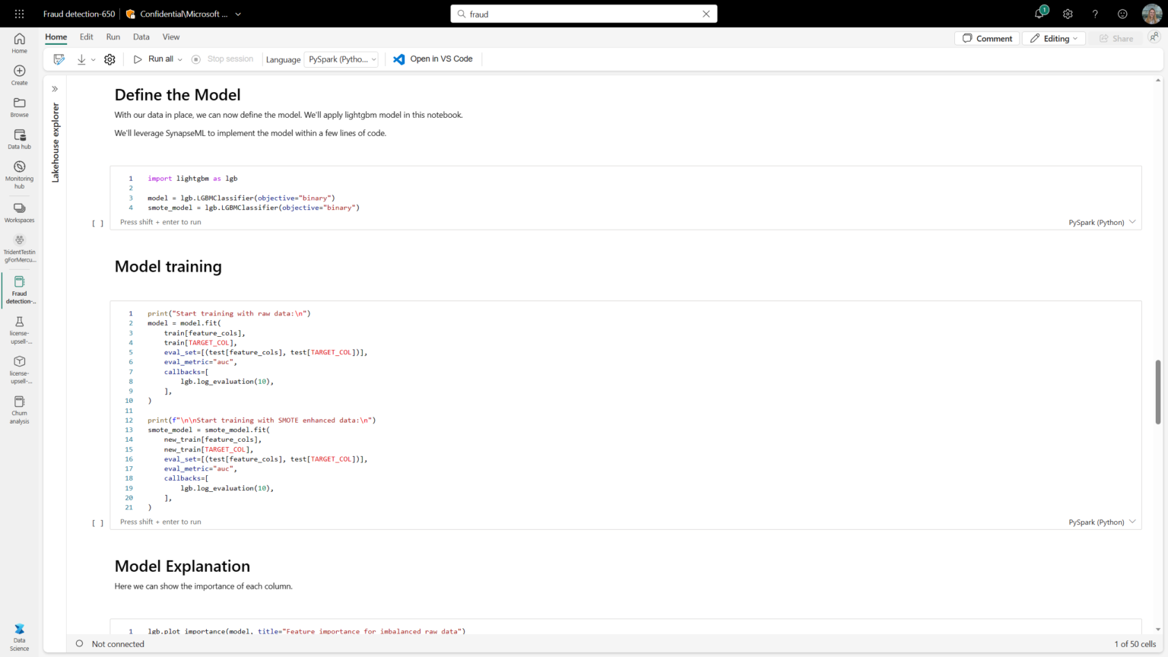The width and height of the screenshot is (1168, 657).
Task: Open the notifications bell
Action: click(1039, 14)
